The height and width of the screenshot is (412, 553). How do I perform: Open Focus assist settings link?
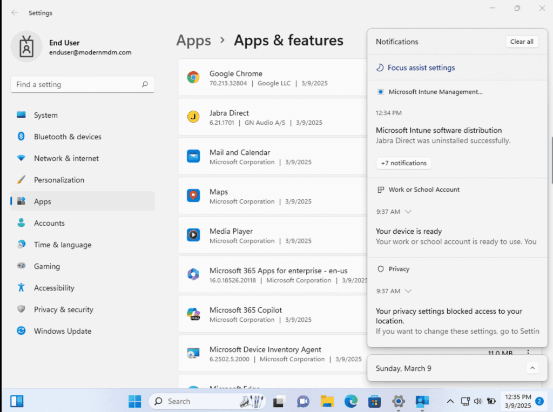click(x=421, y=67)
